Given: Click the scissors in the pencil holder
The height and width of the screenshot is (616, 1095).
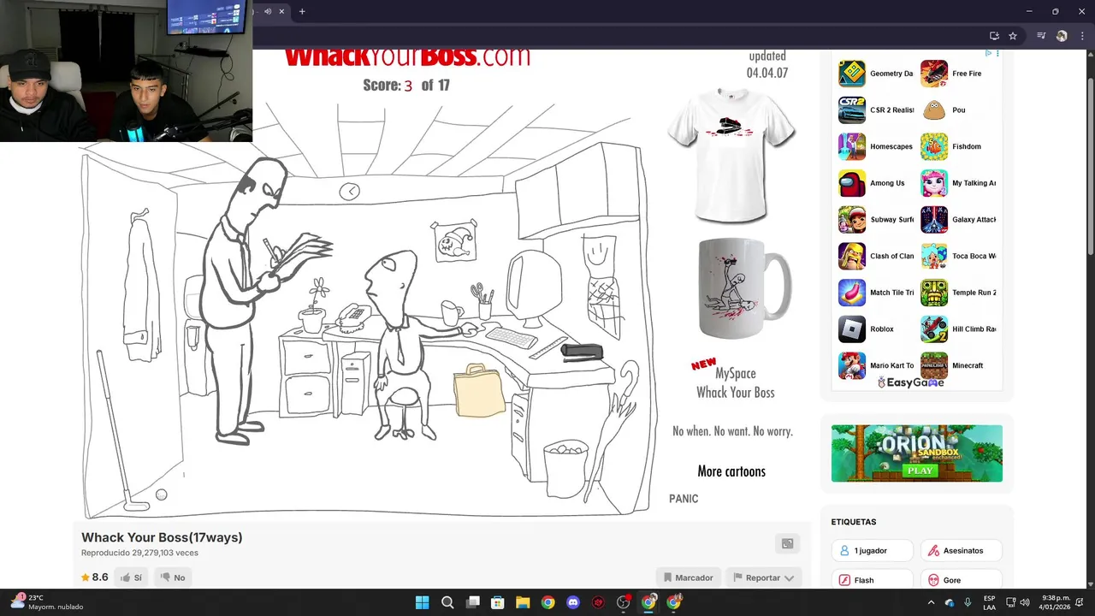Looking at the screenshot, I should tap(476, 292).
